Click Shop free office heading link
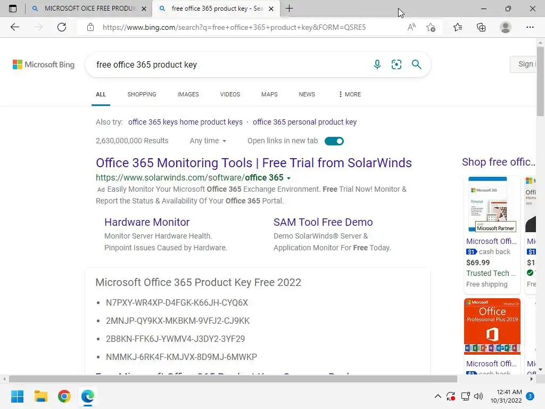 point(498,162)
